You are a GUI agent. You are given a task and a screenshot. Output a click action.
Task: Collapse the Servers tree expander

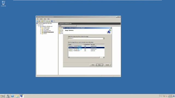(37, 25)
